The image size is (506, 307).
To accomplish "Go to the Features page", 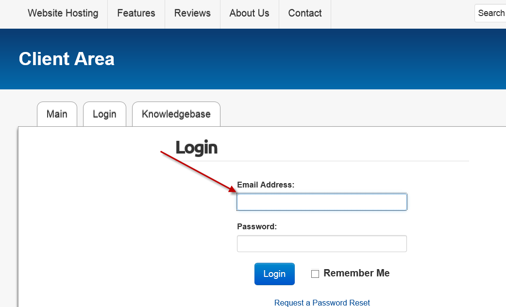I will (x=136, y=13).
